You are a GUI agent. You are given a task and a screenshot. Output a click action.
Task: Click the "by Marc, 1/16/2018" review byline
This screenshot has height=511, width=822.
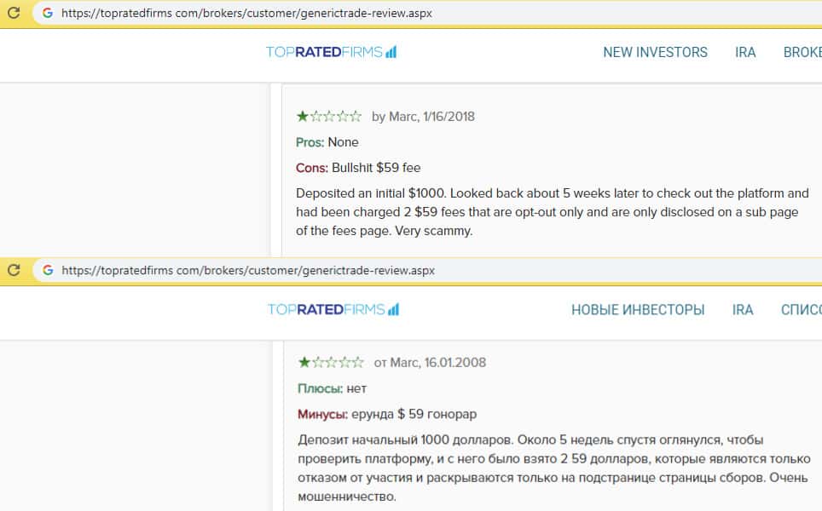tap(423, 117)
